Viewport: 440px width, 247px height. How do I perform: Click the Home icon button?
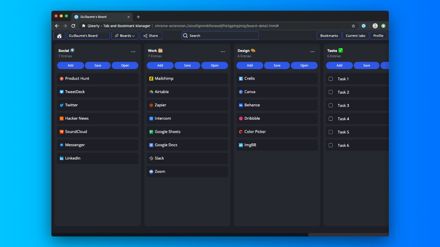pyautogui.click(x=59, y=36)
